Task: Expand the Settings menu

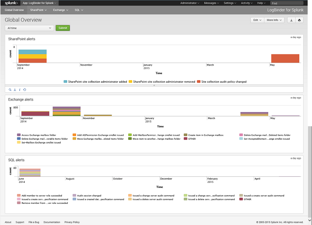Action: pyautogui.click(x=230, y=3)
